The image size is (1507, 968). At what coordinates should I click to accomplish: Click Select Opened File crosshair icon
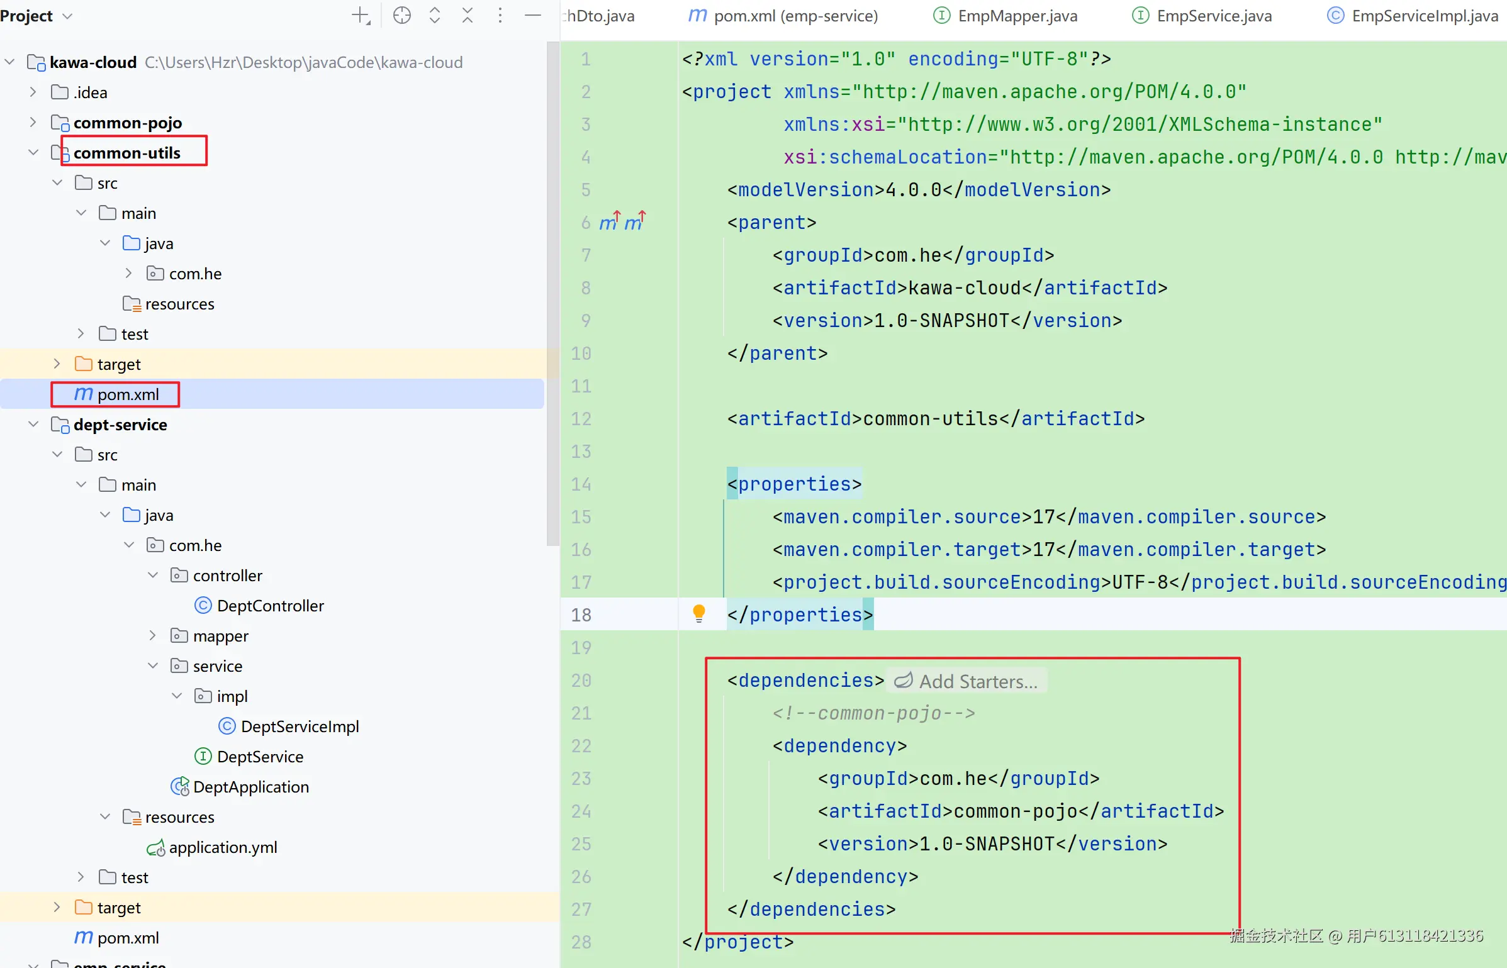tap(401, 16)
